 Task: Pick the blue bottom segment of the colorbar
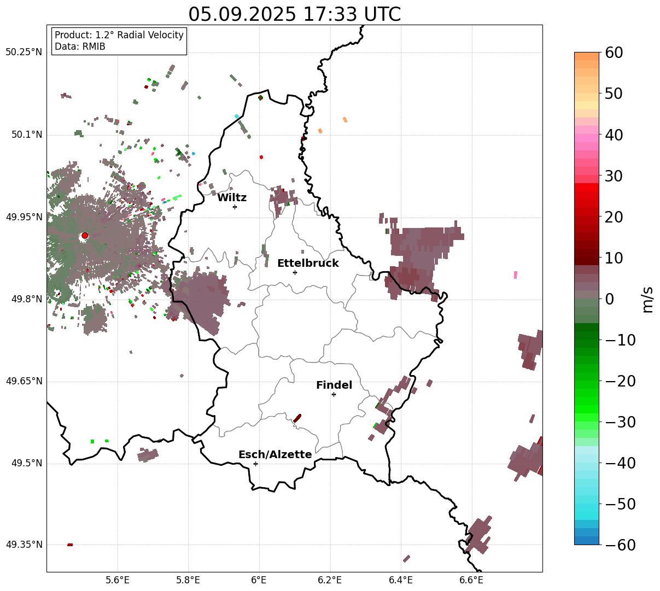coord(587,540)
